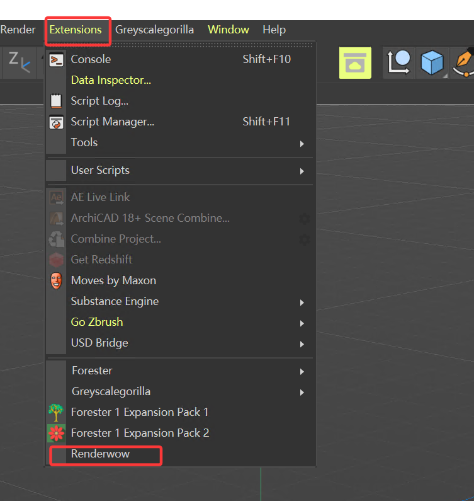Choose User Scripts entry

181,170
